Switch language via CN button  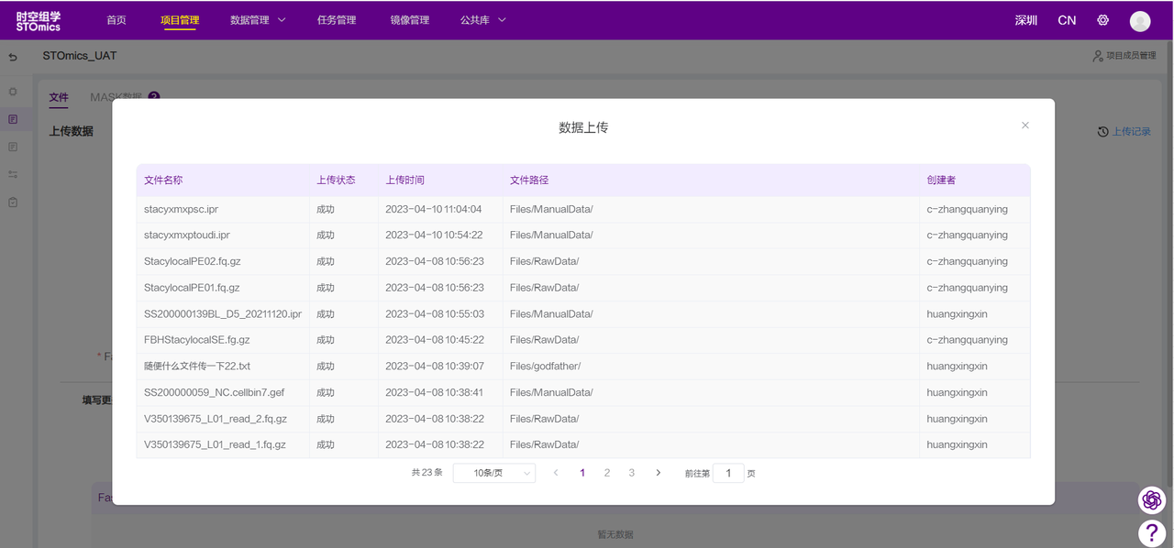pos(1067,20)
